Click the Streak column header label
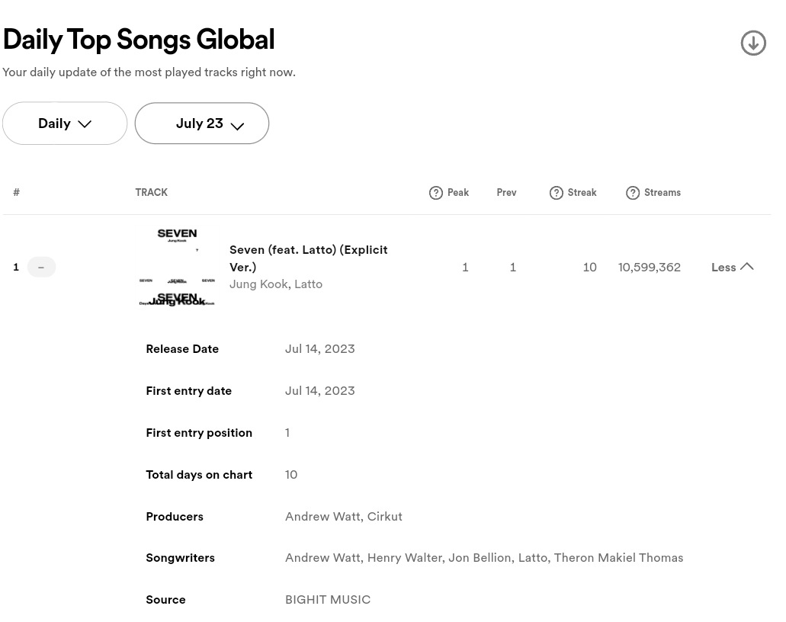Image resolution: width=786 pixels, height=622 pixels. (x=582, y=192)
